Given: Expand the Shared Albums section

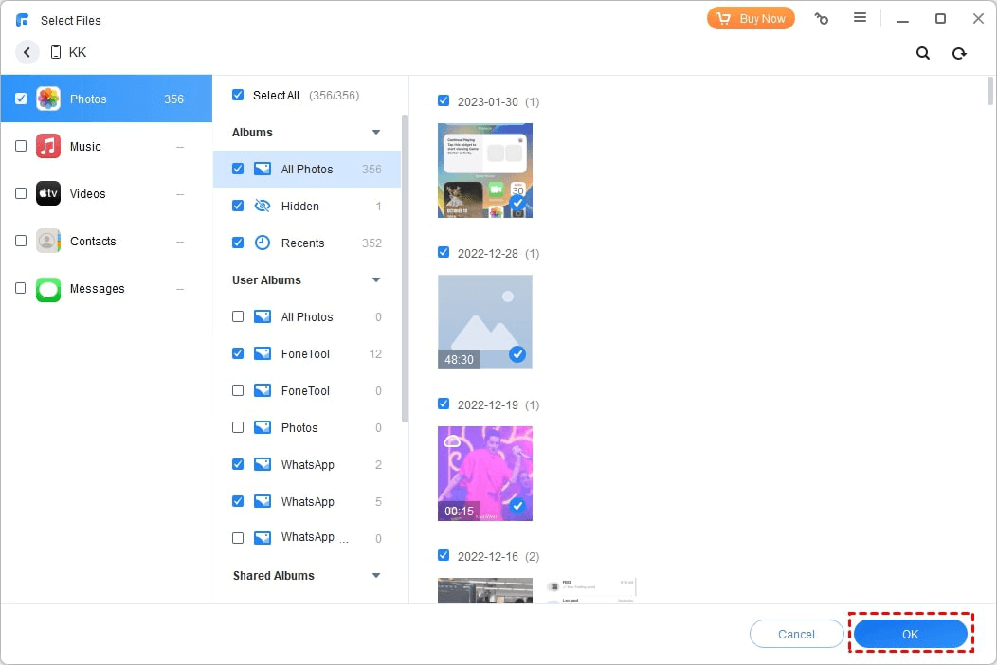Looking at the screenshot, I should coord(376,576).
